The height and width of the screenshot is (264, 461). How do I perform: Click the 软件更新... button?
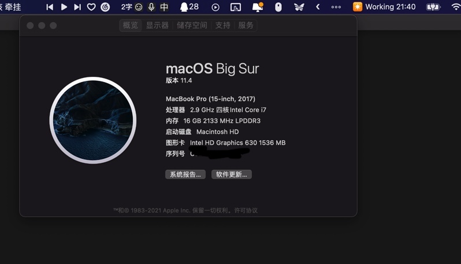click(232, 174)
